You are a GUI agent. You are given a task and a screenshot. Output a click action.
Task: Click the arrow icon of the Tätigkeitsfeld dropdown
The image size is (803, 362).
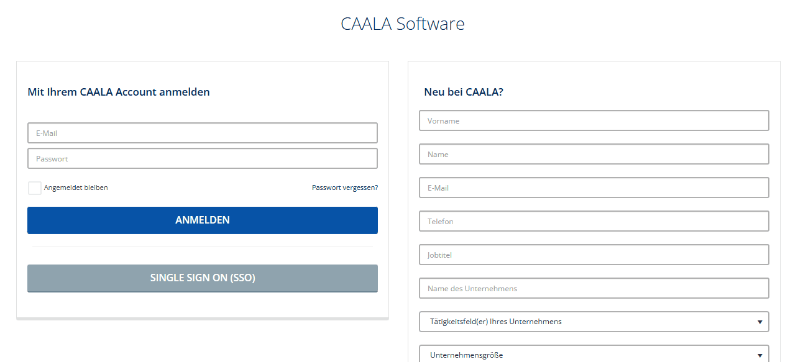[x=759, y=322]
